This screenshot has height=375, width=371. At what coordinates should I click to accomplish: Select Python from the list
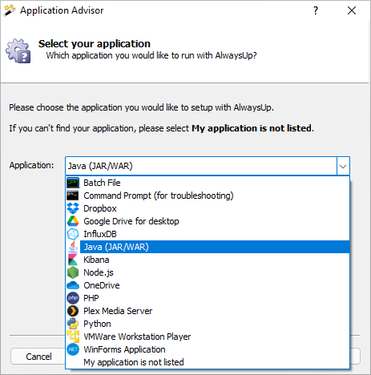[x=208, y=324]
